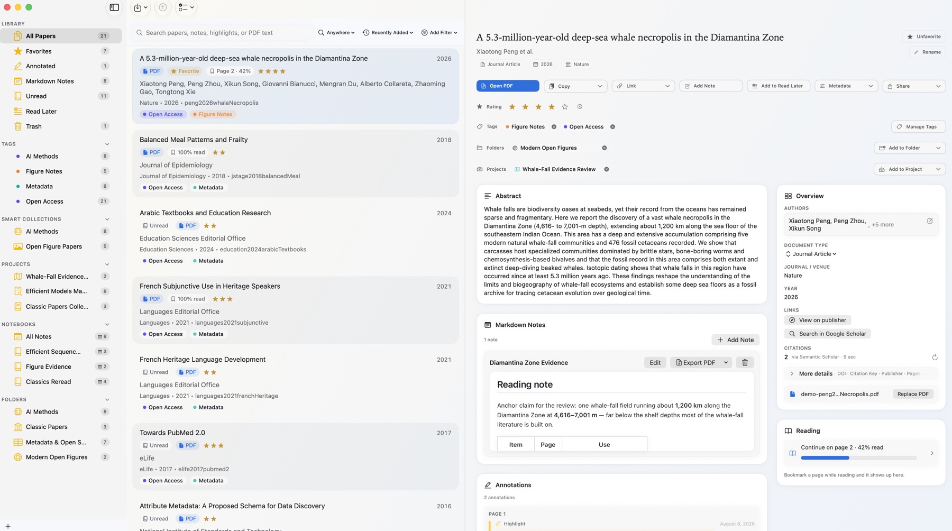This screenshot has height=531, width=952.
Task: Open the Add to Folder dropdown
Action: click(x=909, y=148)
